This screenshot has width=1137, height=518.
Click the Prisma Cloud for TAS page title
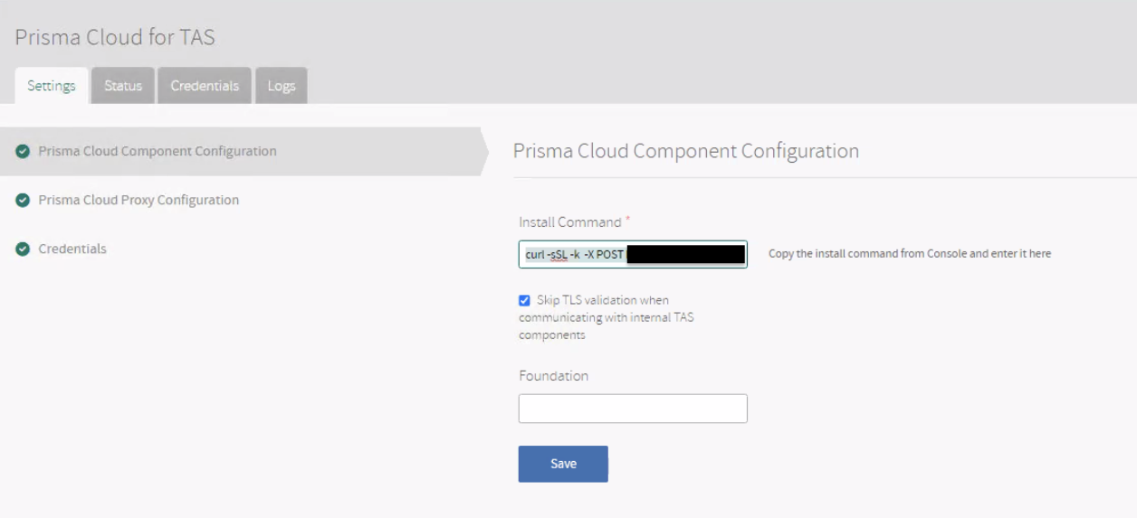click(x=115, y=37)
